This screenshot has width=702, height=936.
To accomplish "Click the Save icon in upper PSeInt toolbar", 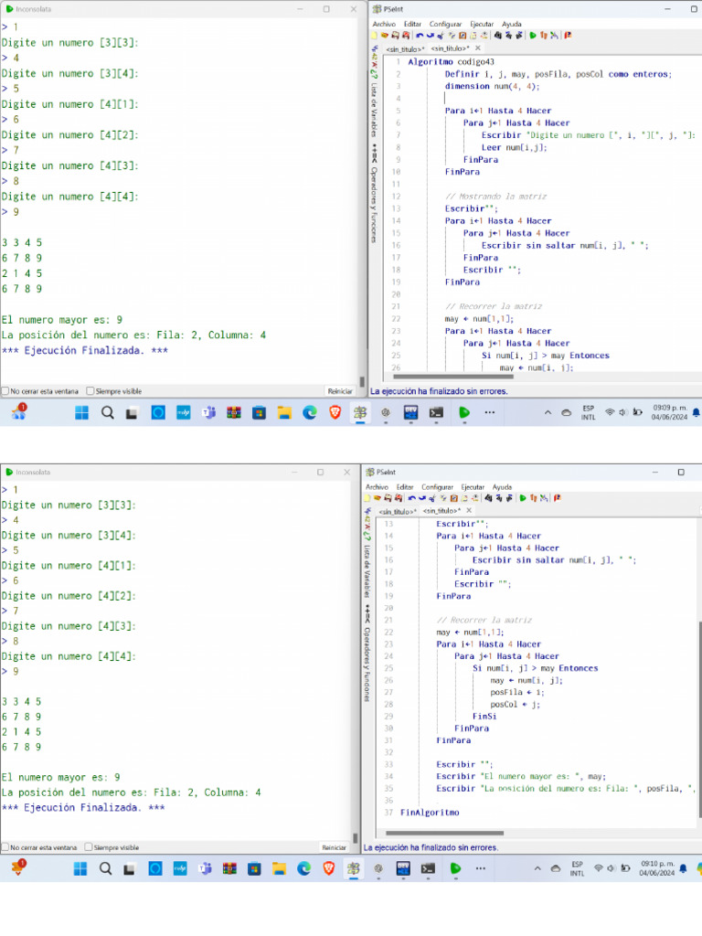I will click(393, 36).
